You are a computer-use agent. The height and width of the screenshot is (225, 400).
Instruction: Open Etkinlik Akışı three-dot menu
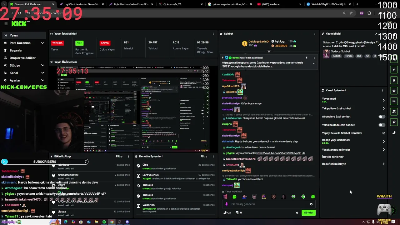pyautogui.click(x=128, y=156)
